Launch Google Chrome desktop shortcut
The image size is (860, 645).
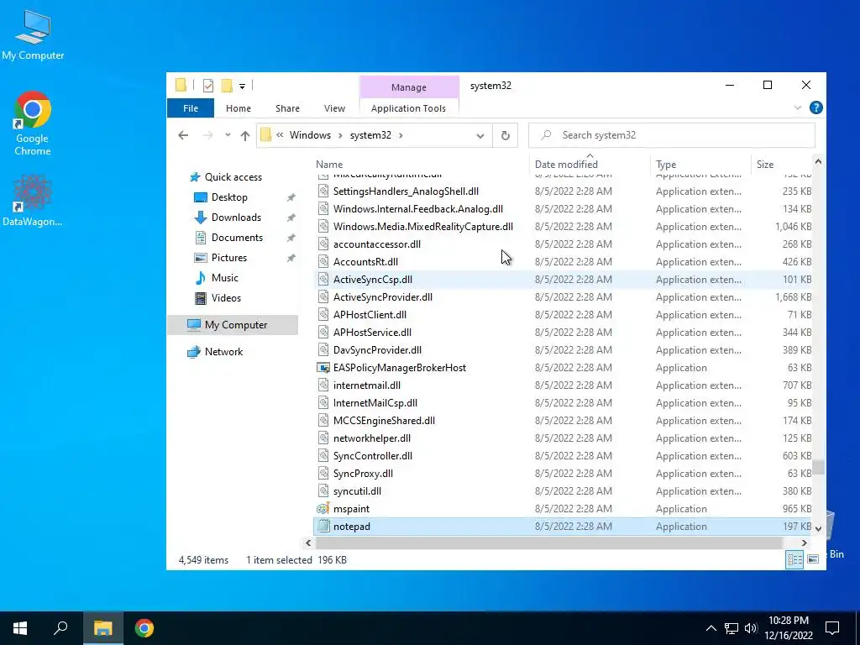pos(33,123)
